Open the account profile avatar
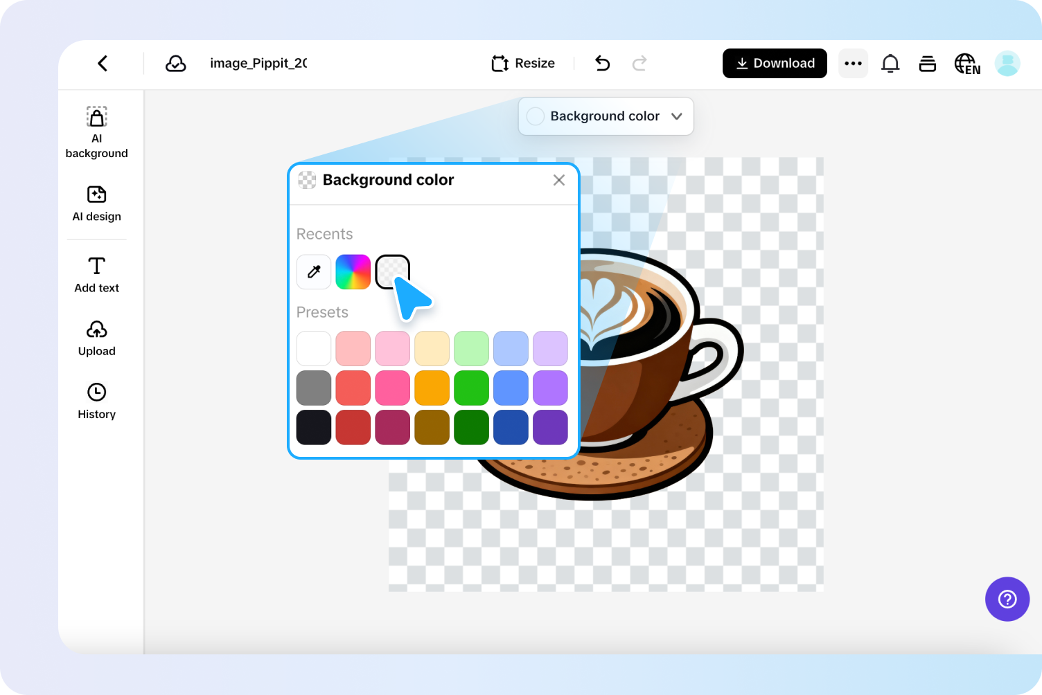 [x=1007, y=63]
